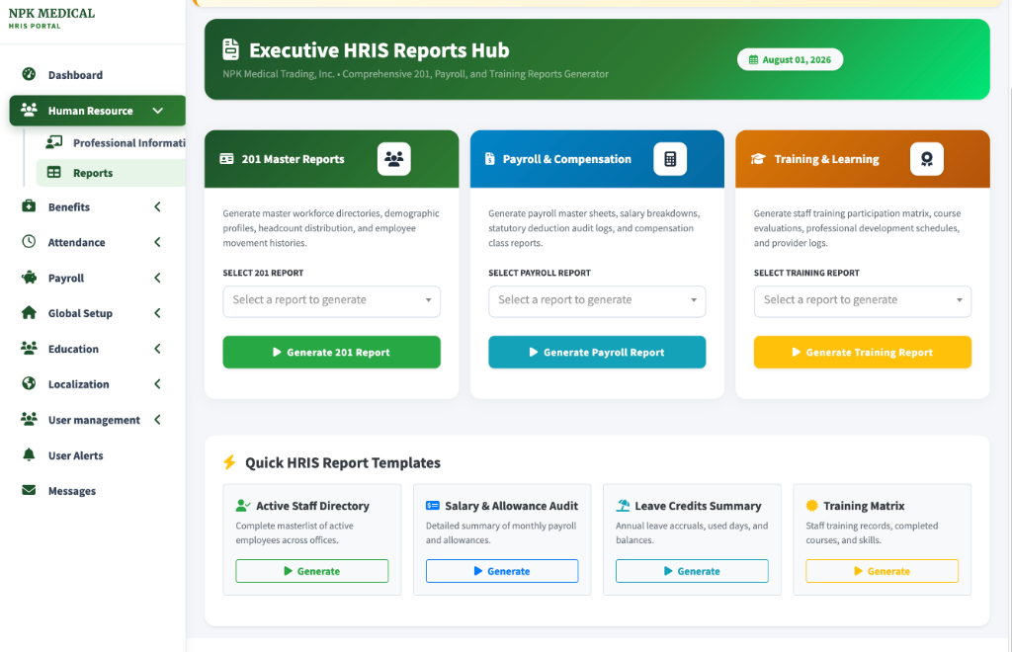Click the Payroll & Compensation invoice icon

pos(490,159)
